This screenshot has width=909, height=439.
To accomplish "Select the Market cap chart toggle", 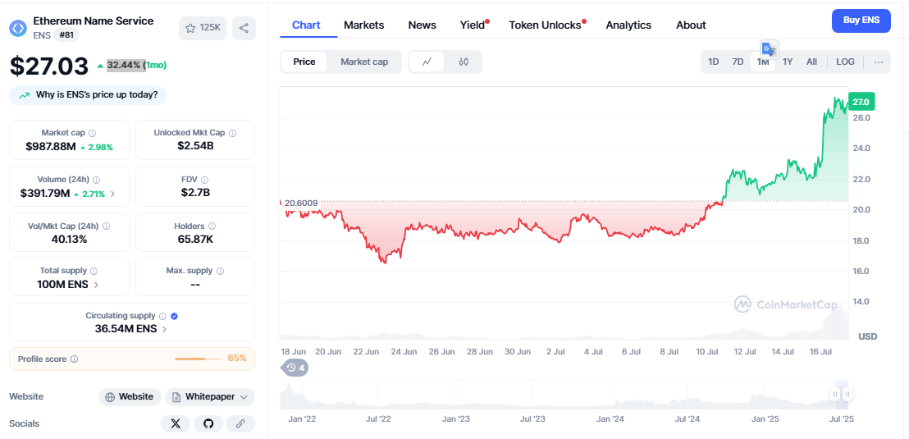I will coord(364,62).
